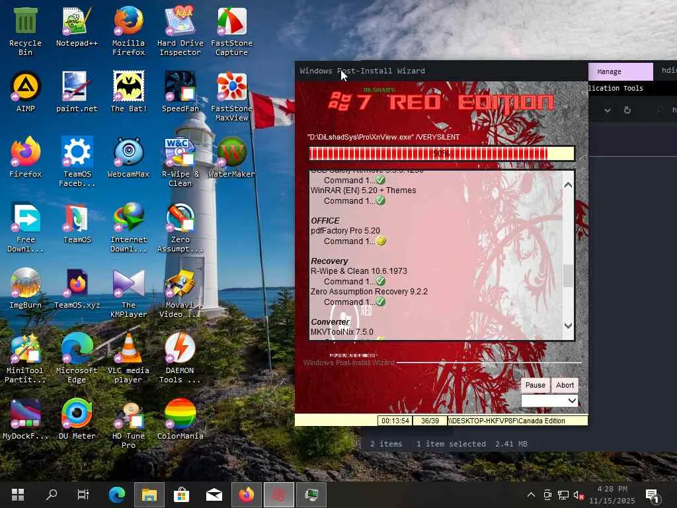Click the 36/39 progress counter

430,421
